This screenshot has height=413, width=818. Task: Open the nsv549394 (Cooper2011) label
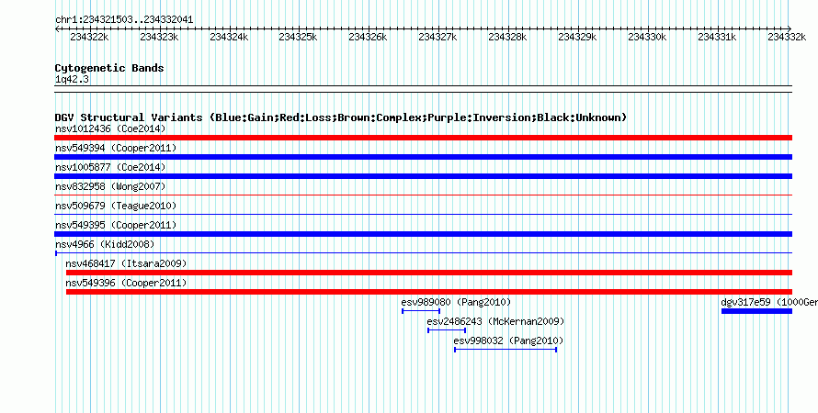click(116, 148)
